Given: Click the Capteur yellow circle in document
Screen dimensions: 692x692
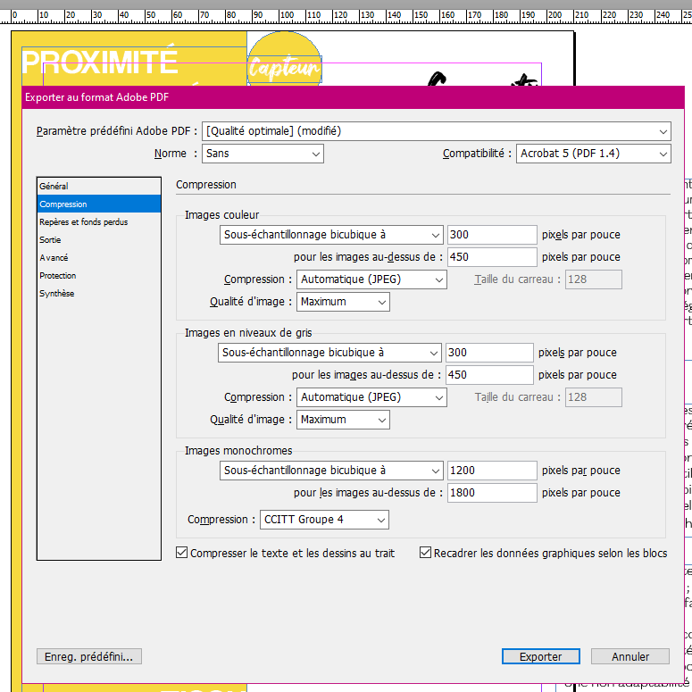Looking at the screenshot, I should pos(284,58).
